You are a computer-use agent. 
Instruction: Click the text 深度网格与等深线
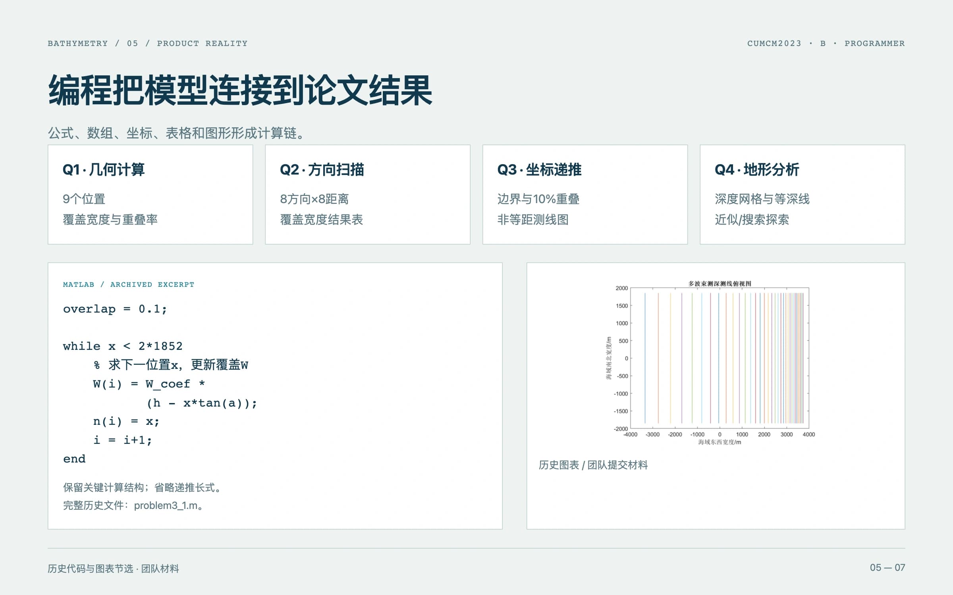(x=762, y=199)
